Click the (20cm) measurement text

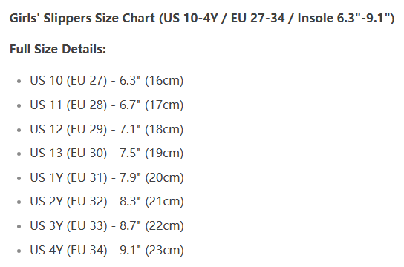[x=164, y=177]
